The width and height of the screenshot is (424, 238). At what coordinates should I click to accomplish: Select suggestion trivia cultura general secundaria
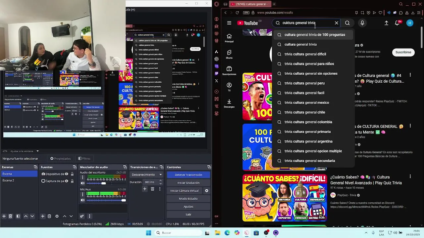tap(313, 161)
